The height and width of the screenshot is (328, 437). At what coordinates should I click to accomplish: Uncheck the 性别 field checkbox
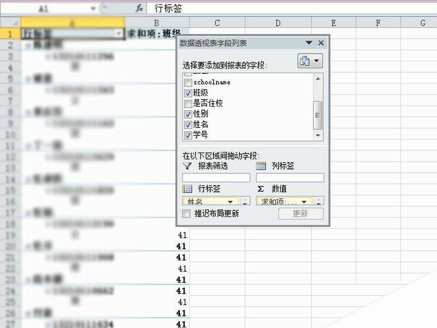click(188, 114)
